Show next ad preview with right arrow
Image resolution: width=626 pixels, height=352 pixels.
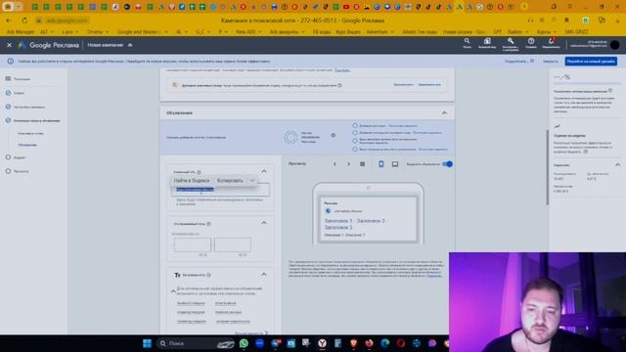point(348,164)
